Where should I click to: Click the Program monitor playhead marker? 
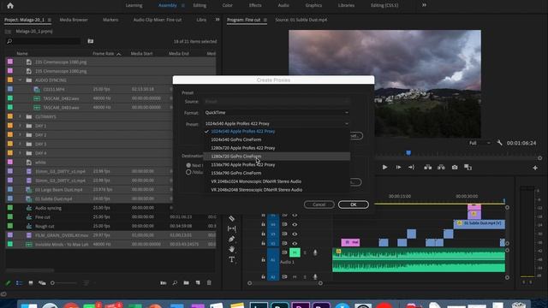(408, 153)
